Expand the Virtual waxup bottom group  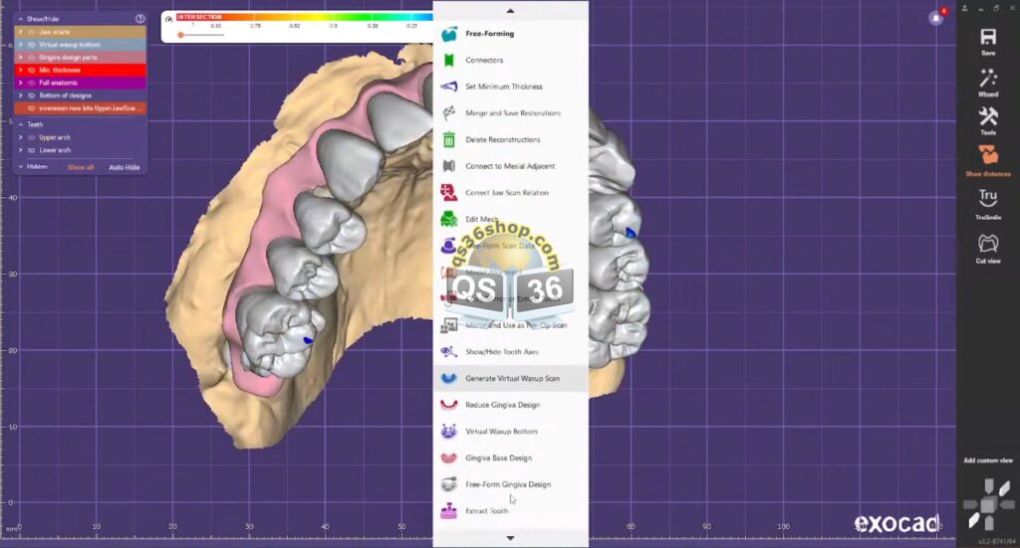21,45
